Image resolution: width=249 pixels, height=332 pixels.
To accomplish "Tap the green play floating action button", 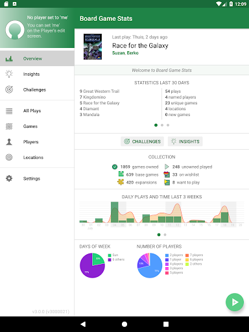I will click(x=235, y=302).
